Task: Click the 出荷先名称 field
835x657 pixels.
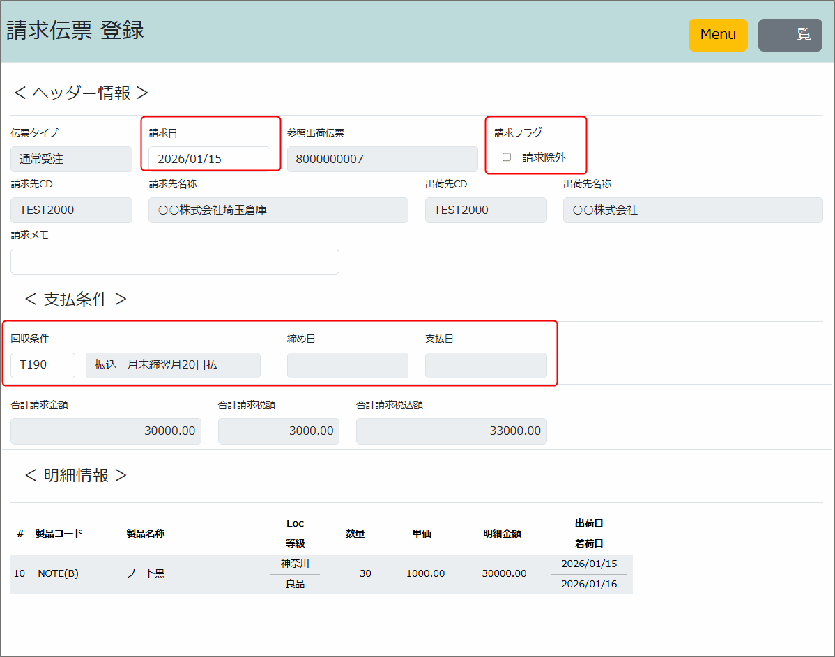Action: tap(692, 210)
